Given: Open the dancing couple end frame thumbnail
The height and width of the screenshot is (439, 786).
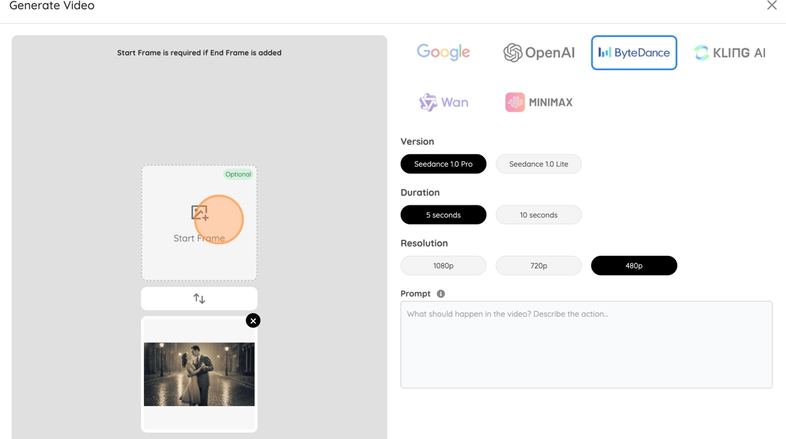Looking at the screenshot, I should [x=199, y=374].
